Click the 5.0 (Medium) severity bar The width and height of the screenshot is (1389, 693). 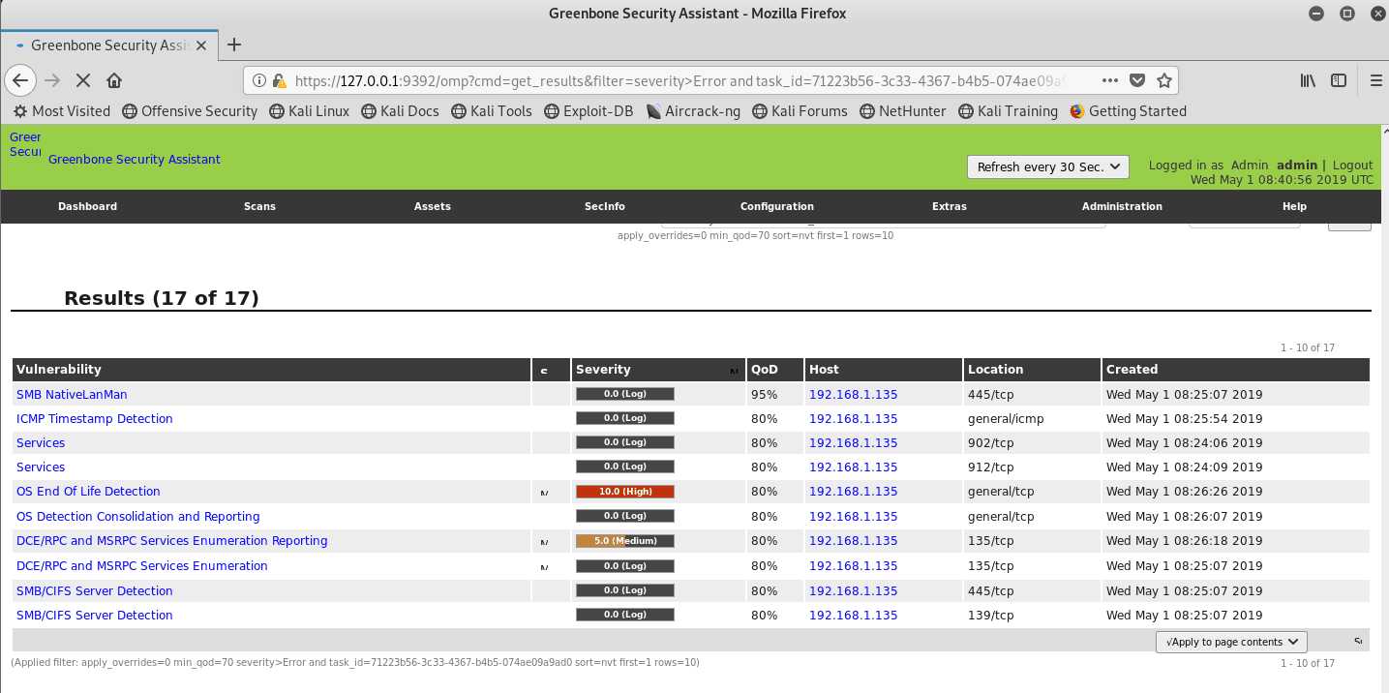[x=625, y=540]
